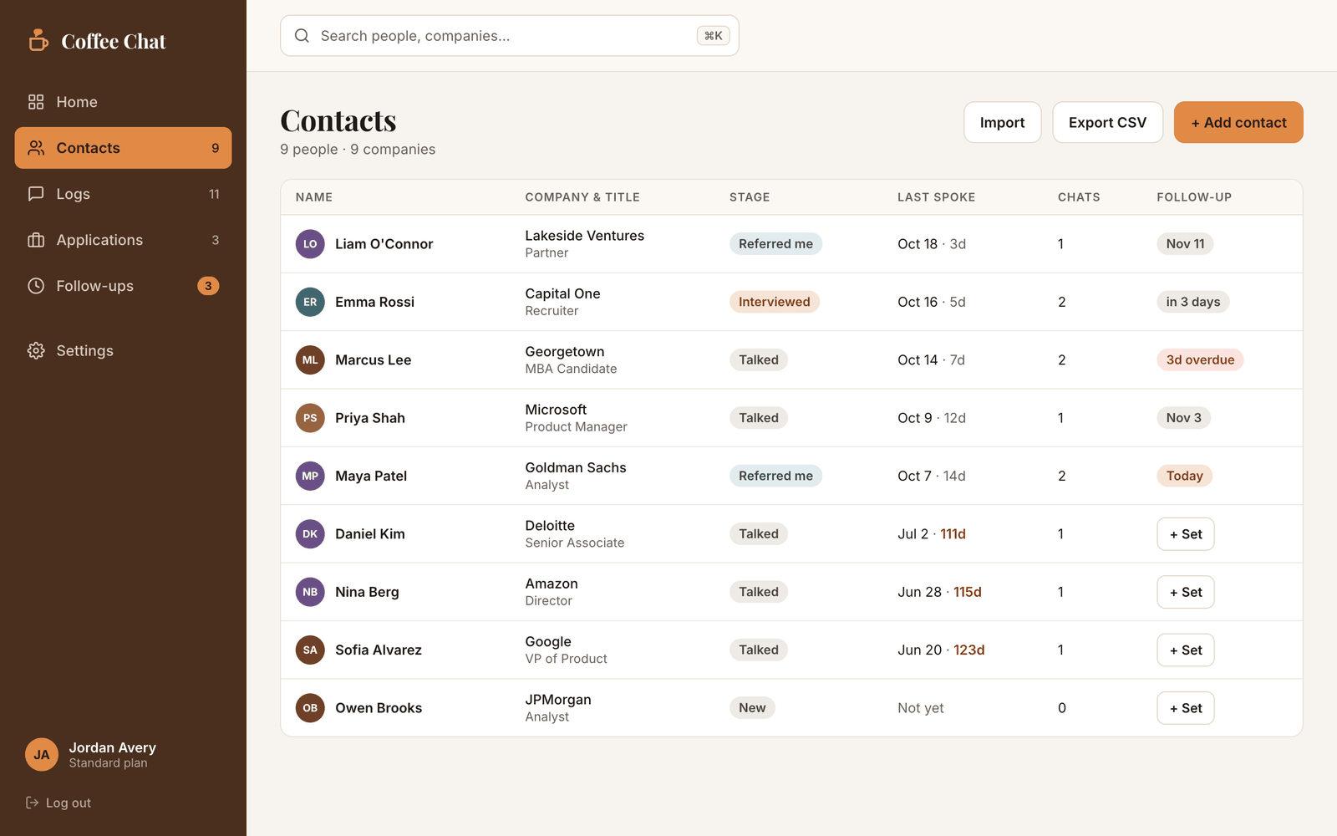Select the Contacts sidebar item
The height and width of the screenshot is (836, 1337).
(123, 148)
